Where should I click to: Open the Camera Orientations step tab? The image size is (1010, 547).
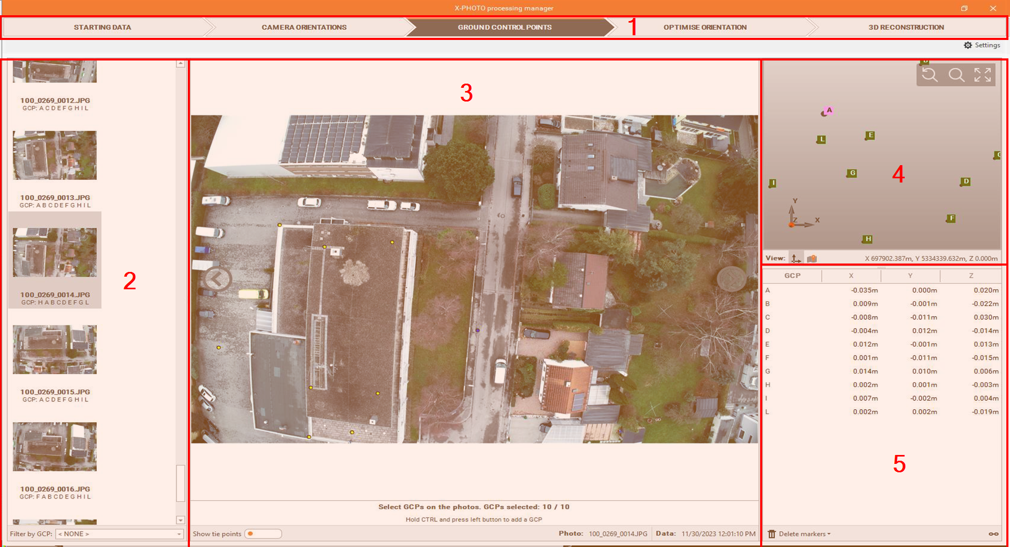tap(304, 27)
